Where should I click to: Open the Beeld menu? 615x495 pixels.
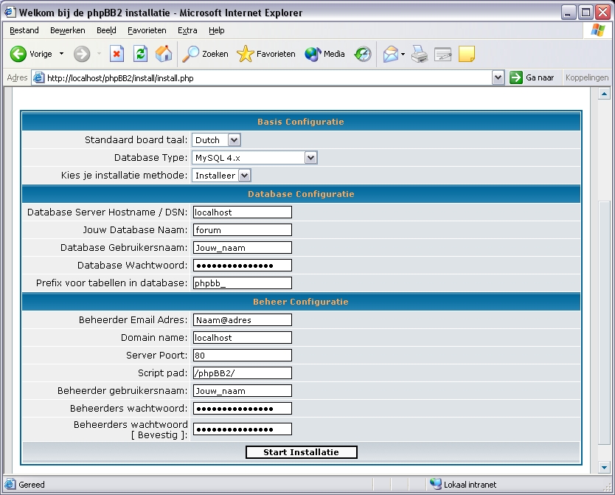tap(106, 30)
